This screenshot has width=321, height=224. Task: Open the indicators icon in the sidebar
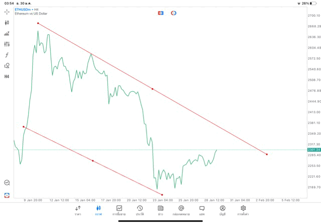(7, 34)
